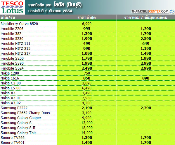Viewport: 175px width, 145px height.
Task: Select the Samsung Galaxy Cooper entry
Action: (x=21, y=118)
